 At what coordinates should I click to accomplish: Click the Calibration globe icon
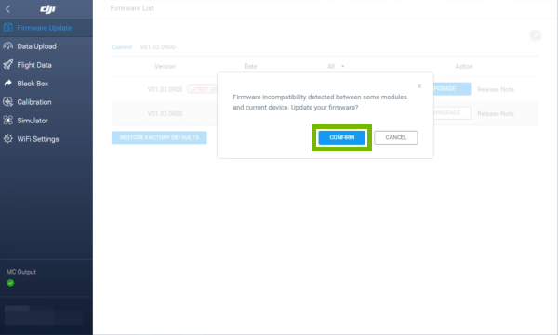pos(7,101)
